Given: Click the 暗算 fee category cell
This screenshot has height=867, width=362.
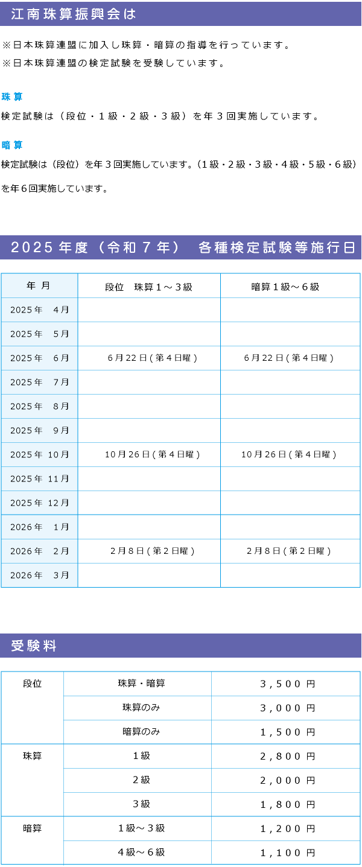Looking at the screenshot, I should point(33,840).
